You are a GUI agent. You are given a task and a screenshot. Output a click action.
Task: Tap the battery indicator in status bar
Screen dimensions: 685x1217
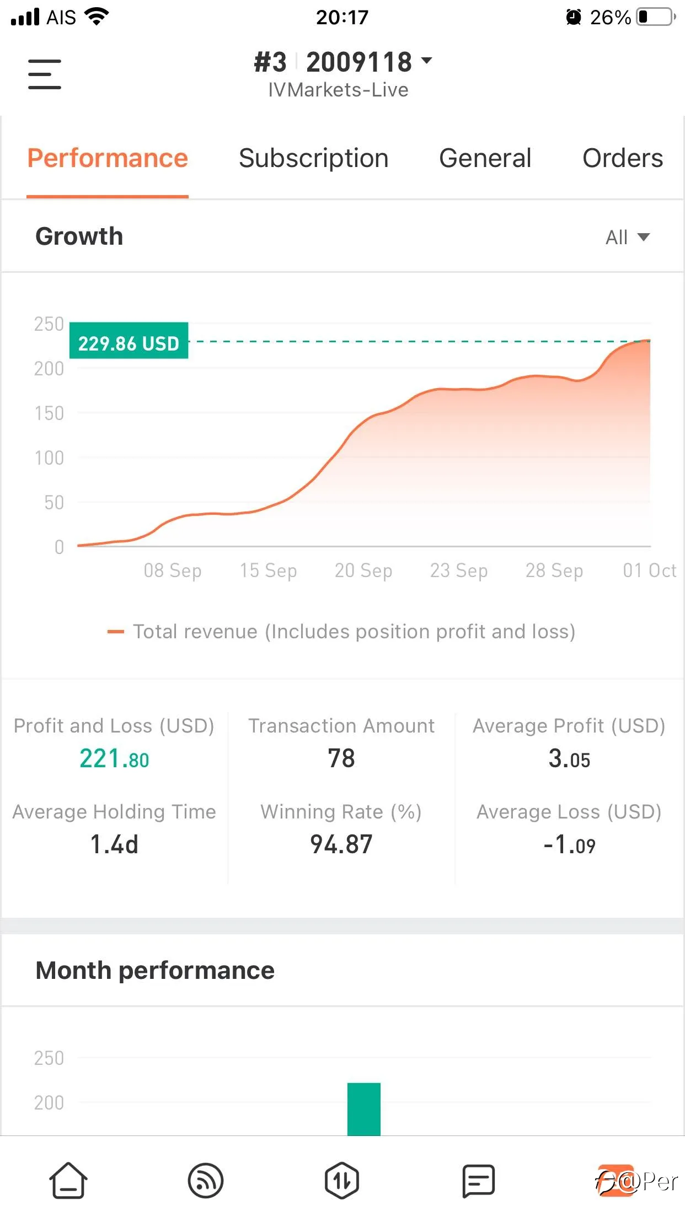[x=656, y=17]
